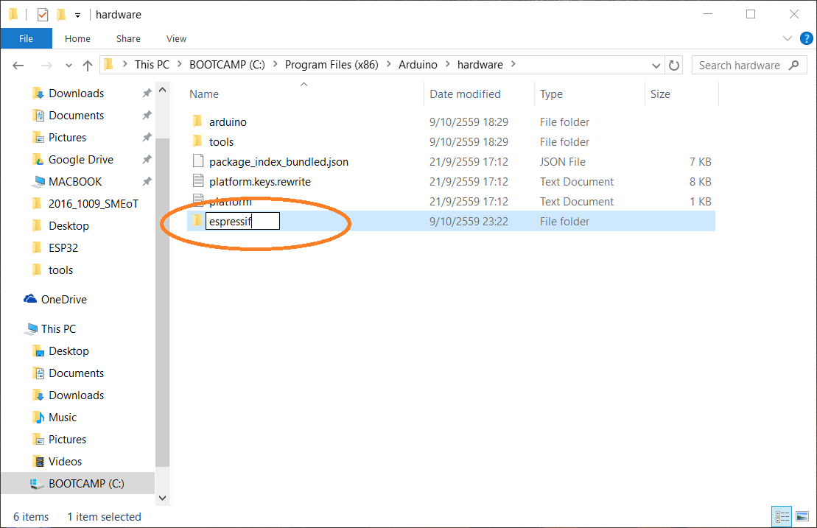Click the package_index_bundled.json file icon
This screenshot has width=817, height=528.
(198, 161)
